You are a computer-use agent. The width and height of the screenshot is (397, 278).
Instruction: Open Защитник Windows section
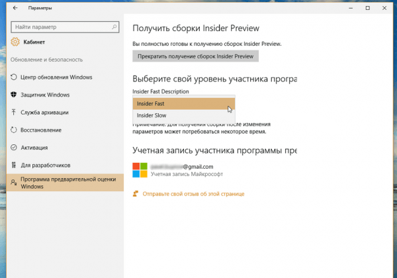tap(65, 95)
